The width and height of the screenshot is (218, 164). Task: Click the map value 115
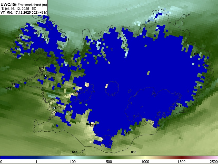[46, 40]
